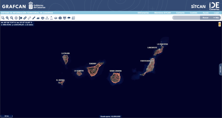Select the ruler measure tool
This screenshot has width=222, height=118.
point(34,18)
